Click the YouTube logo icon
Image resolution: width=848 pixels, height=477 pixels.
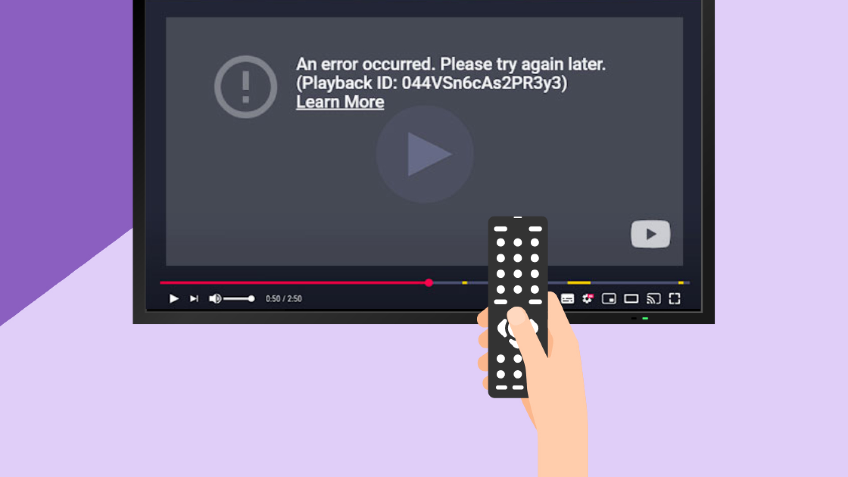650,233
